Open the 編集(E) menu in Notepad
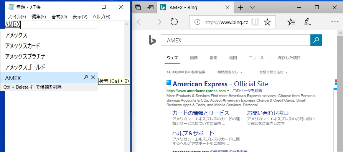The image size is (343, 152). coord(38,17)
